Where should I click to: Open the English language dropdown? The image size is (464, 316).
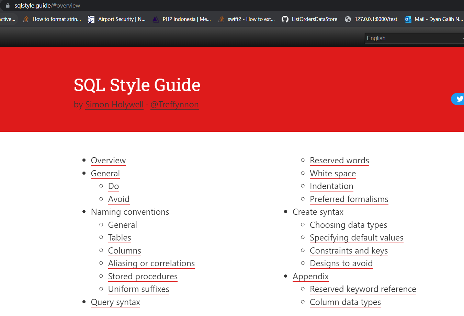[x=414, y=38]
